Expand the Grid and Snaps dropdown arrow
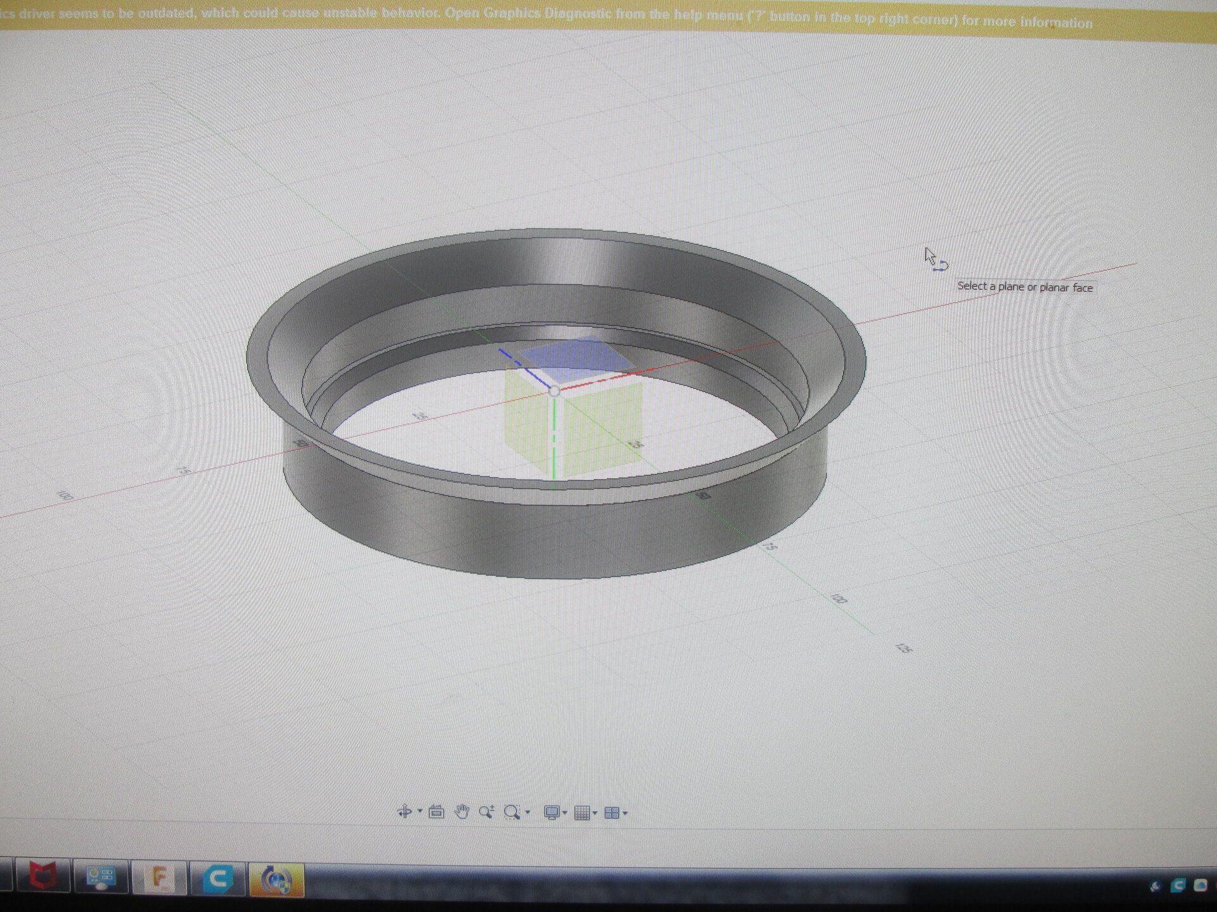 pyautogui.click(x=595, y=813)
